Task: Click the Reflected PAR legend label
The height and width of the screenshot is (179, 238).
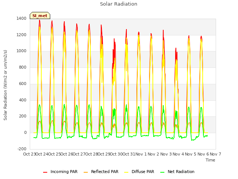Action: pos(104,172)
